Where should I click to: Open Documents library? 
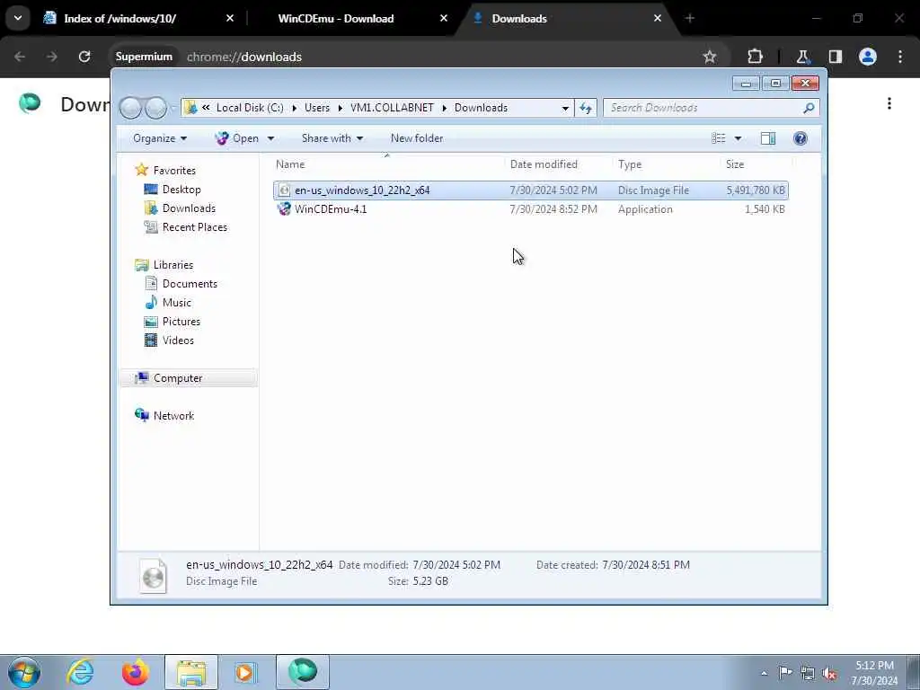[190, 283]
